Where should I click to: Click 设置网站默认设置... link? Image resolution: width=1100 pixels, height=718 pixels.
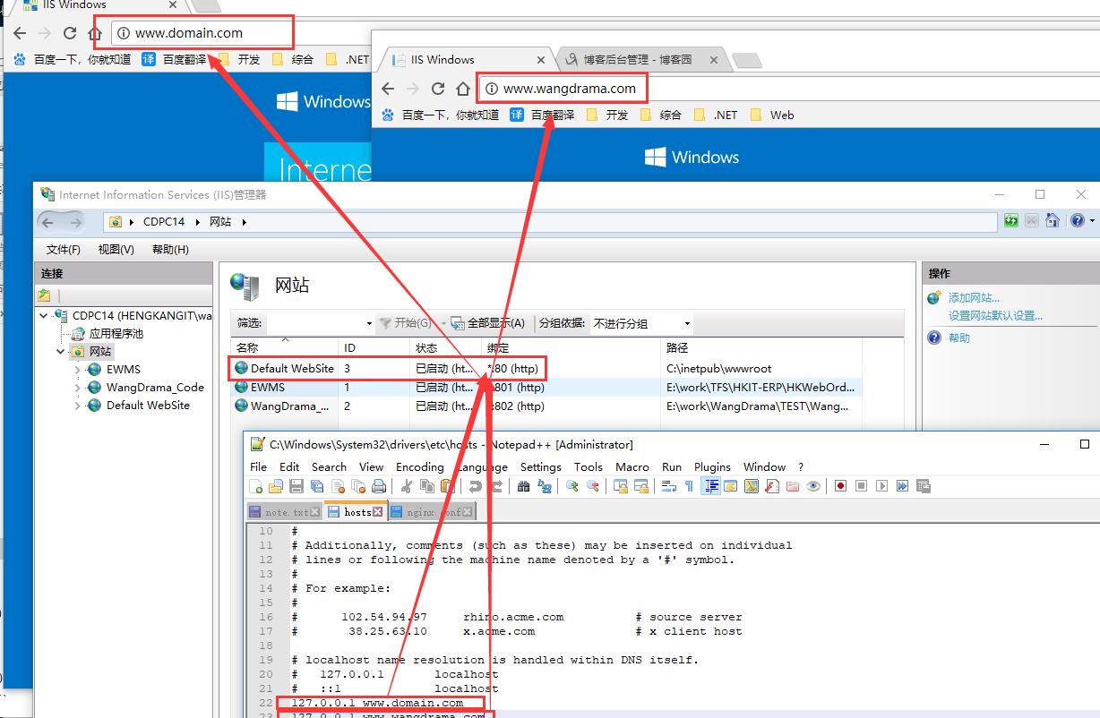tap(995, 315)
